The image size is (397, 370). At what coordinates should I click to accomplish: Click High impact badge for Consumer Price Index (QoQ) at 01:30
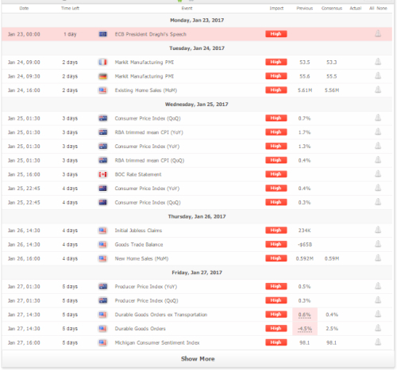pyautogui.click(x=276, y=118)
